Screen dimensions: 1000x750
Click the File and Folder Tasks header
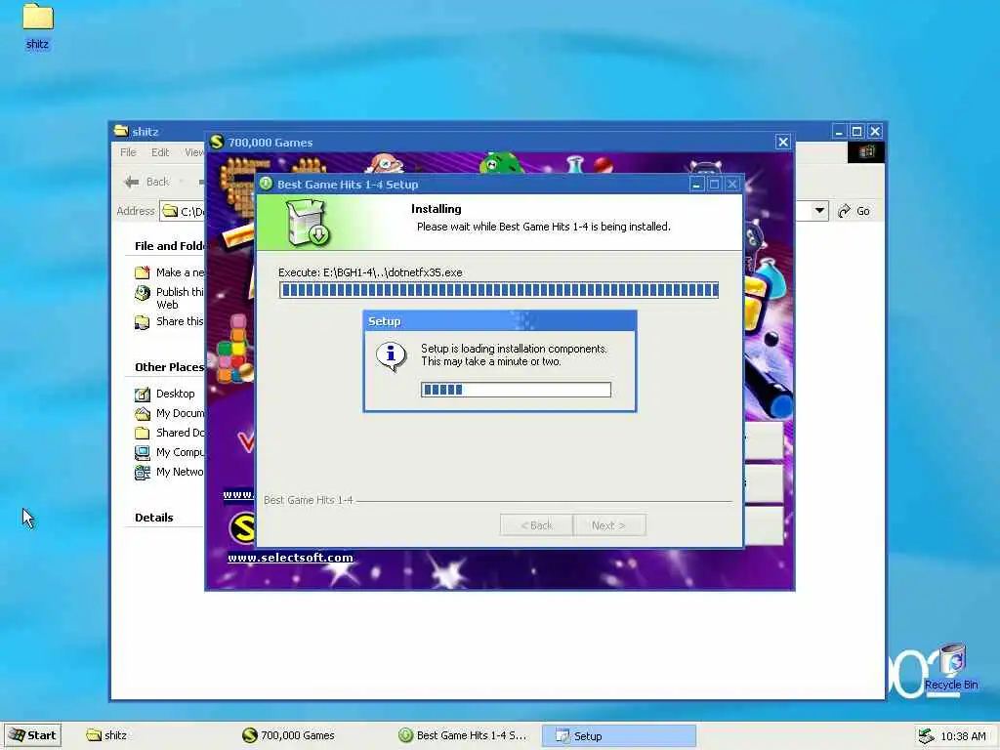pos(169,246)
